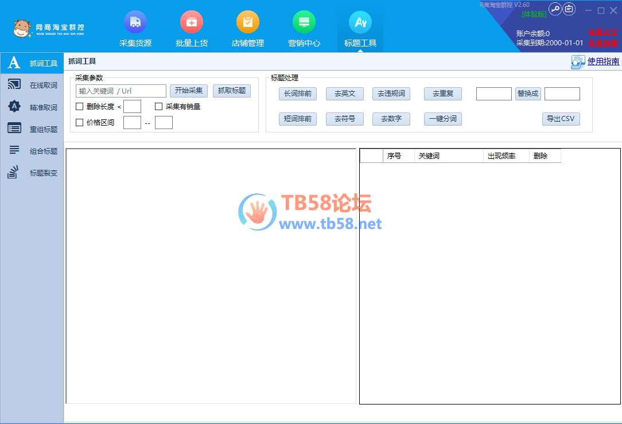The image size is (622, 424).
Task: Click the 删除长度 value box
Action: point(132,106)
